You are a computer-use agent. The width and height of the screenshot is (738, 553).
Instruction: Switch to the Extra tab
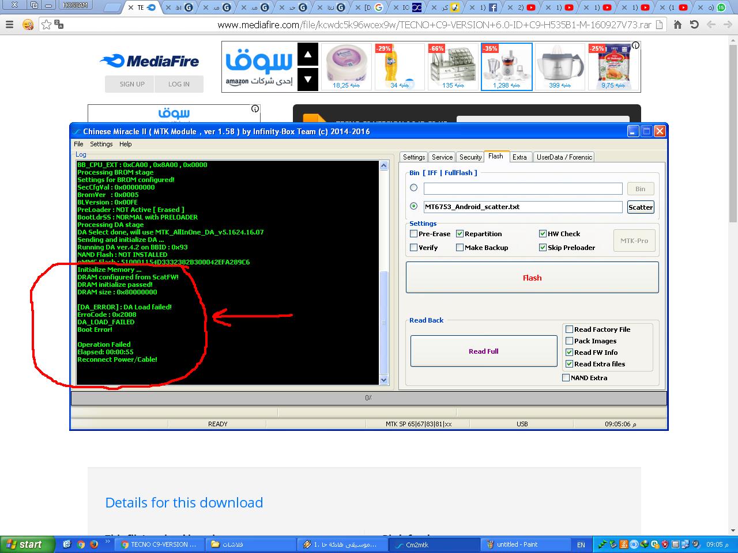pyautogui.click(x=520, y=157)
